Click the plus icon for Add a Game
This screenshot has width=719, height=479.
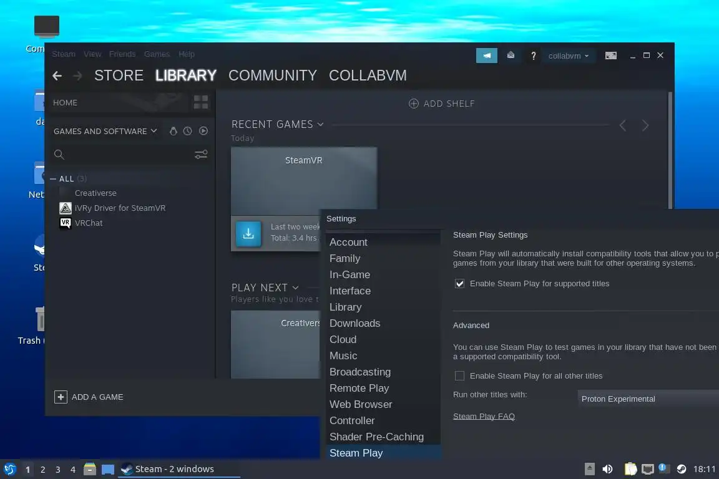point(61,397)
